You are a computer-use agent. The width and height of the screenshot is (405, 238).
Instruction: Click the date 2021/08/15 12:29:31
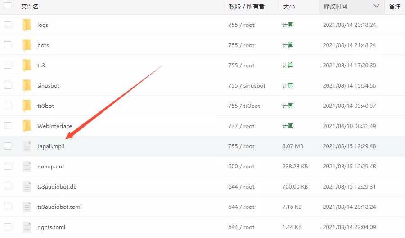349,187
